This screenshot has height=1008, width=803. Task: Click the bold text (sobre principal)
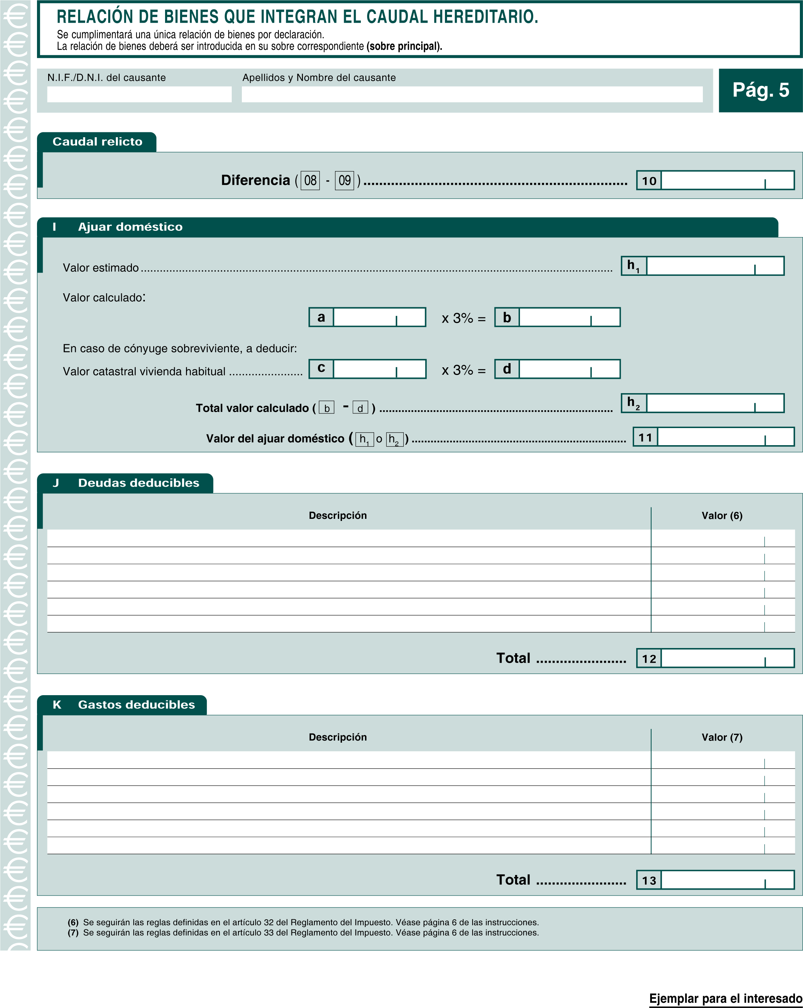(404, 46)
